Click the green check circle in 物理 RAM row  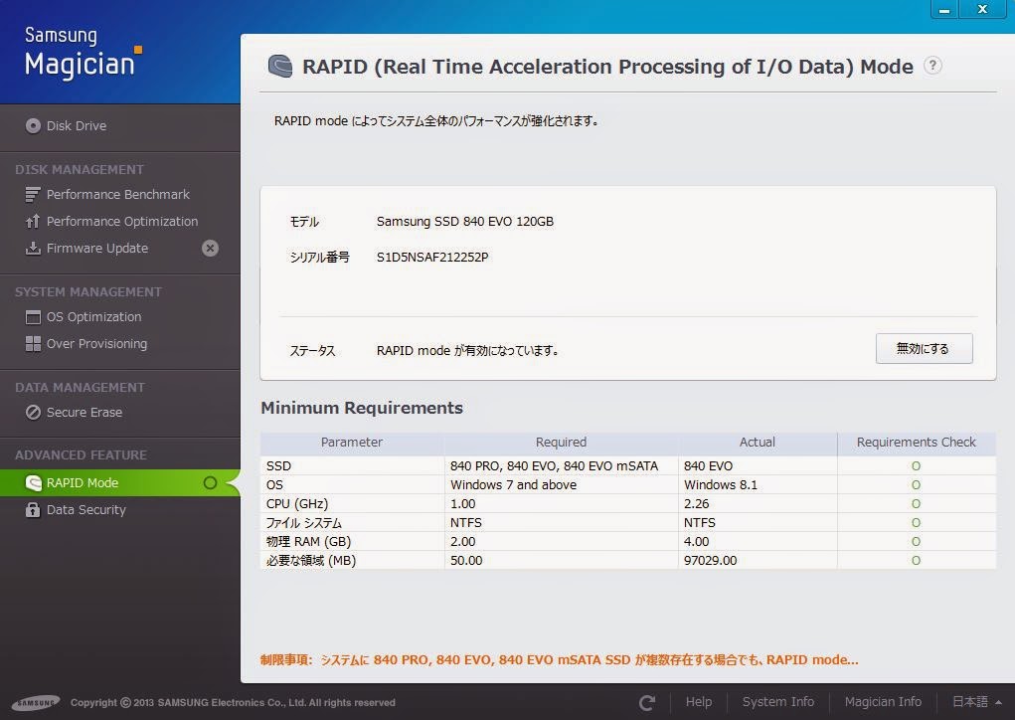coord(916,542)
